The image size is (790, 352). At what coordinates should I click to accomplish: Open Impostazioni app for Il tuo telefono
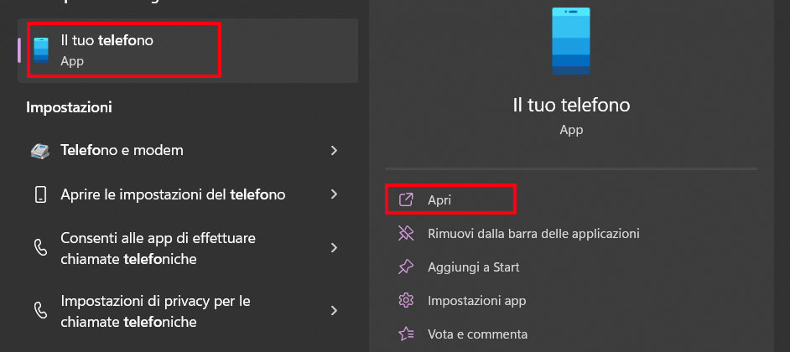click(476, 300)
